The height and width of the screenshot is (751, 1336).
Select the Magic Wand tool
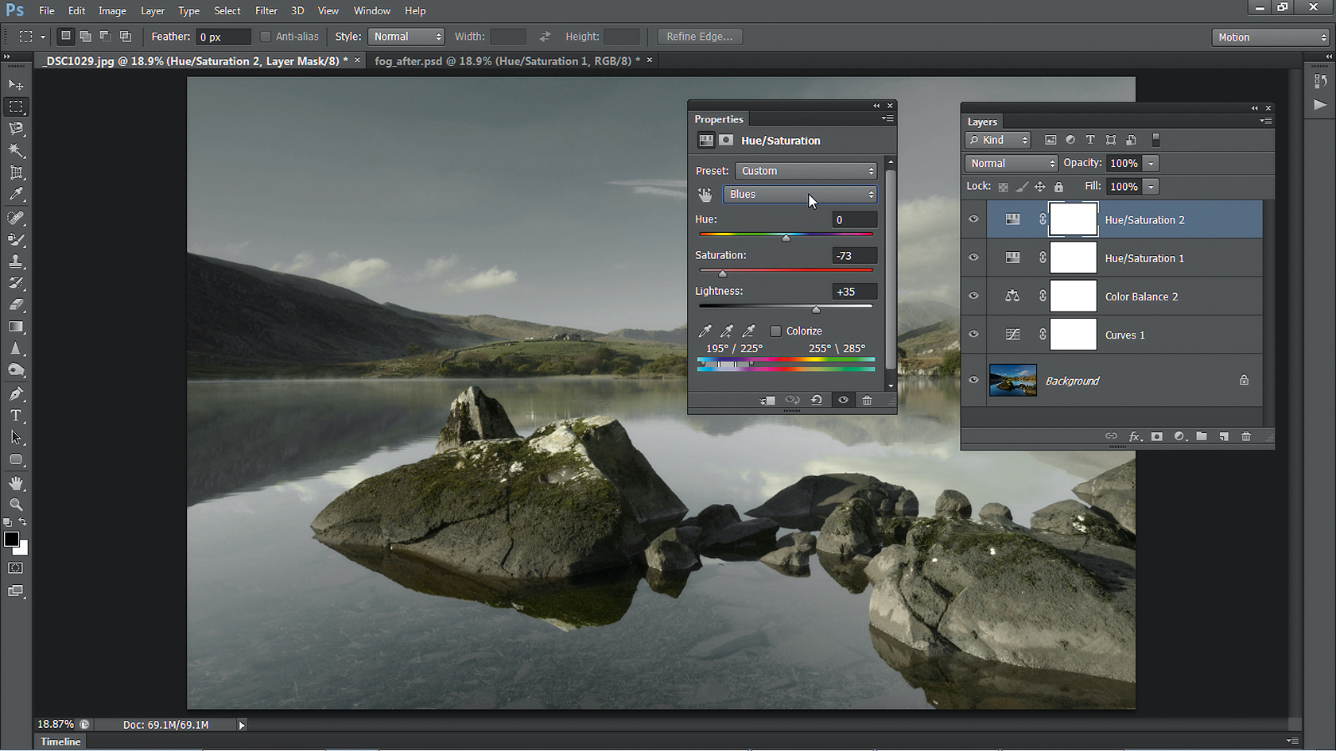(x=16, y=150)
